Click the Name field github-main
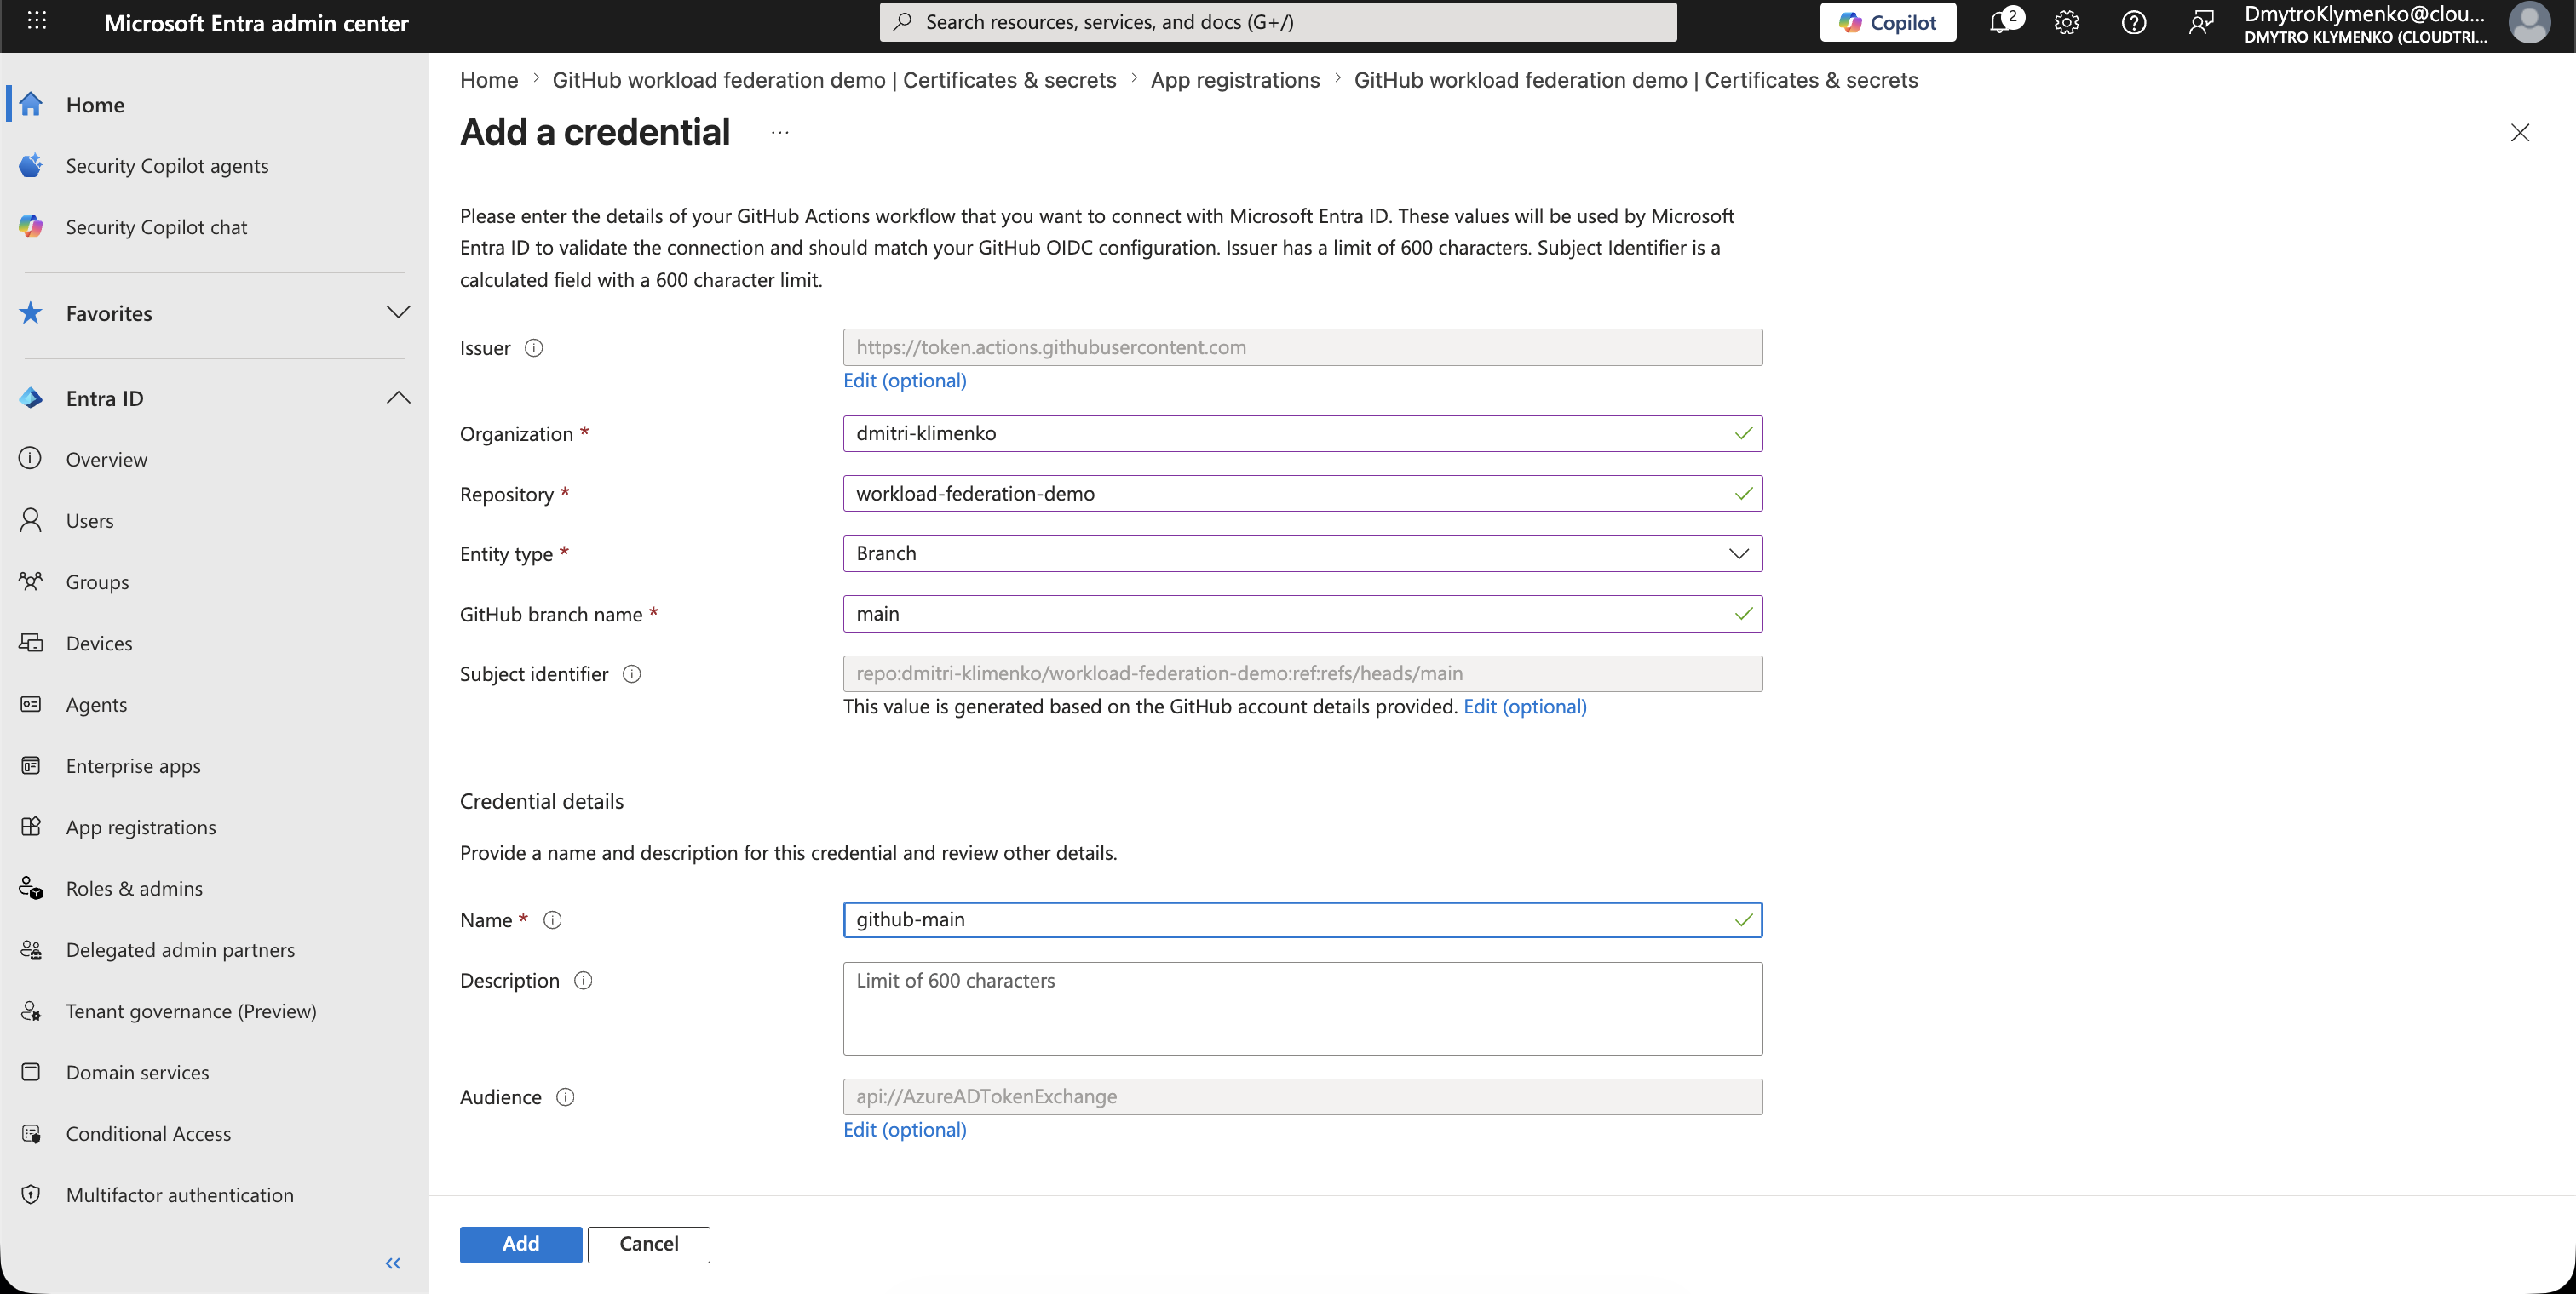 point(1302,919)
